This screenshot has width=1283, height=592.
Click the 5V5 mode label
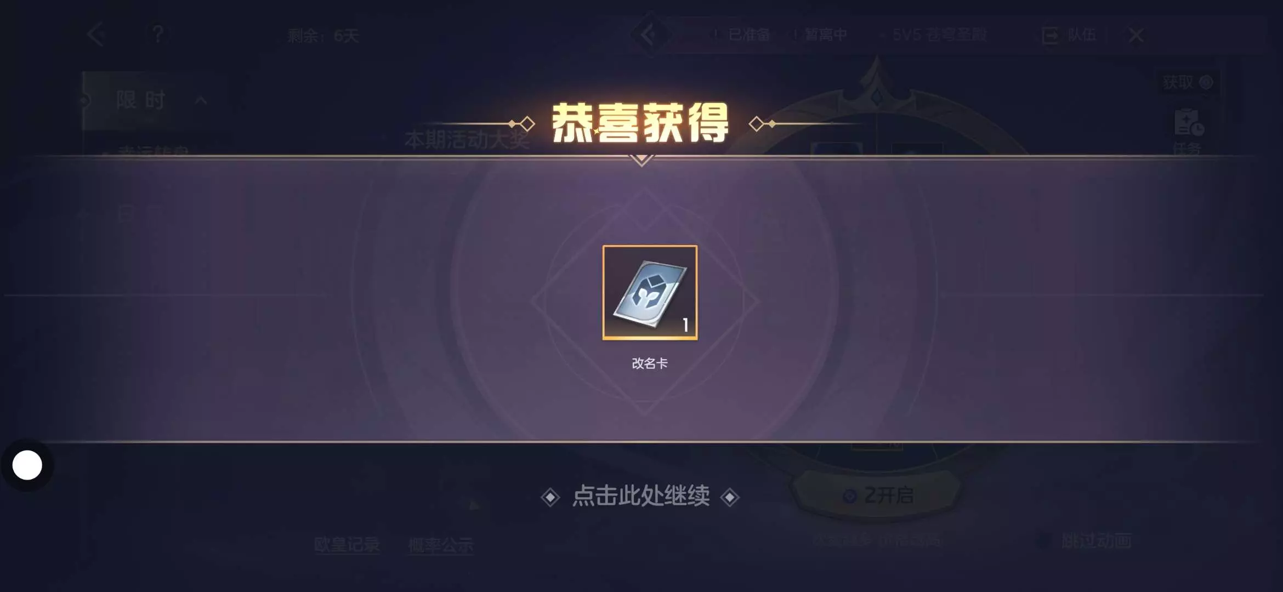[939, 35]
